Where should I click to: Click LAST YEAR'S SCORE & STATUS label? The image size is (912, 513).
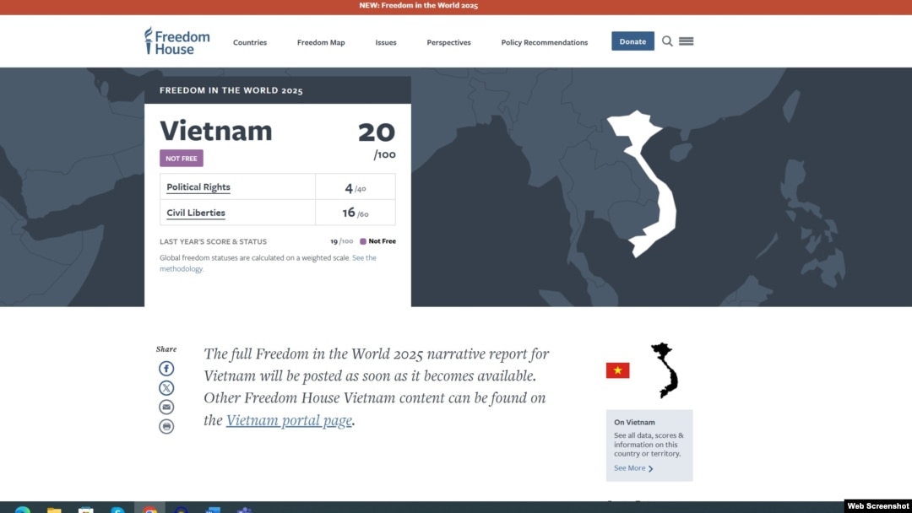click(x=213, y=241)
